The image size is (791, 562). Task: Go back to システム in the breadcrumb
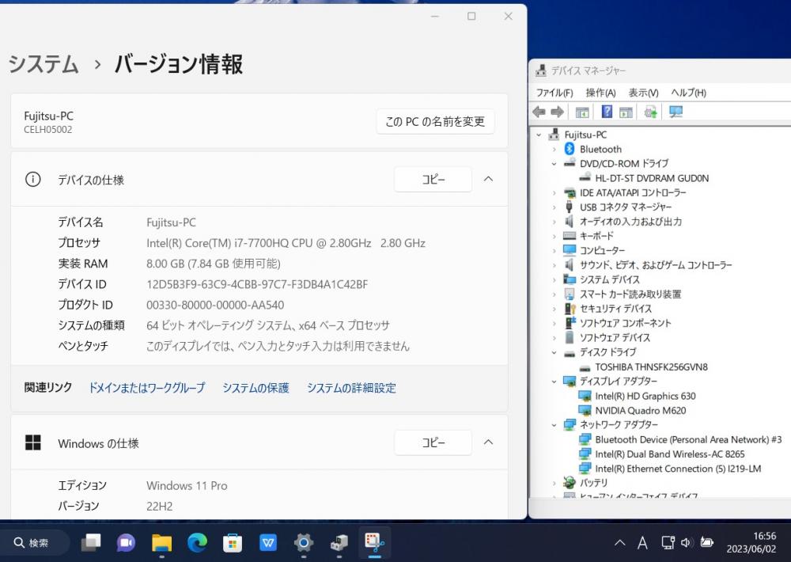pyautogui.click(x=44, y=64)
